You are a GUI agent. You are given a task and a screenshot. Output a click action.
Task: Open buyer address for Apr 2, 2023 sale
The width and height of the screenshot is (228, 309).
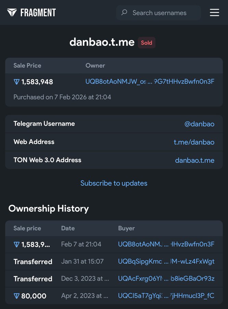click(166, 296)
